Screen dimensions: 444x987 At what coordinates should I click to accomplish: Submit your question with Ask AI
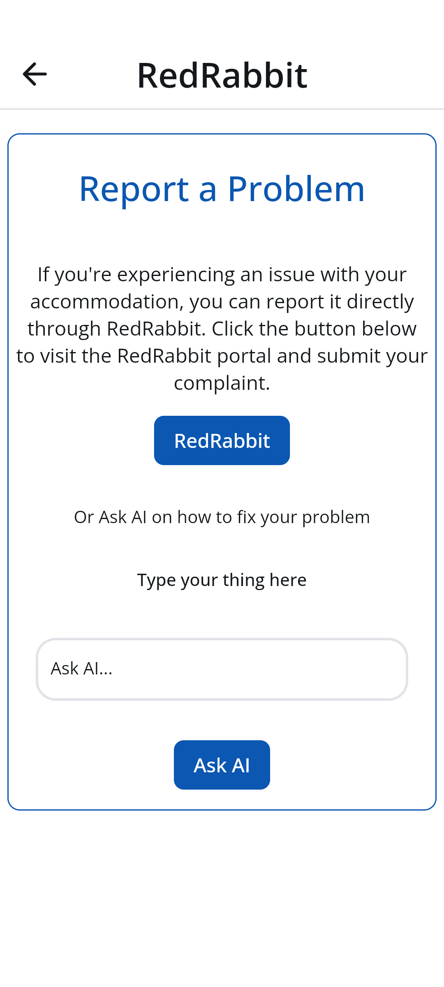coord(222,765)
